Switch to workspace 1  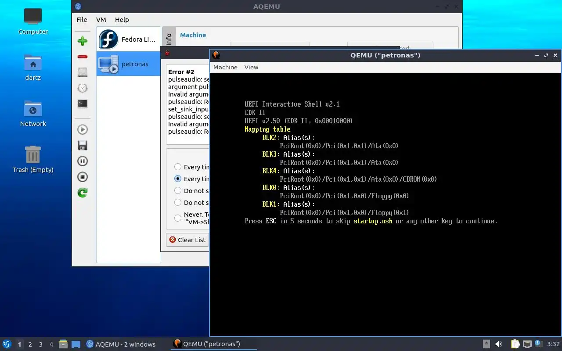[19, 344]
